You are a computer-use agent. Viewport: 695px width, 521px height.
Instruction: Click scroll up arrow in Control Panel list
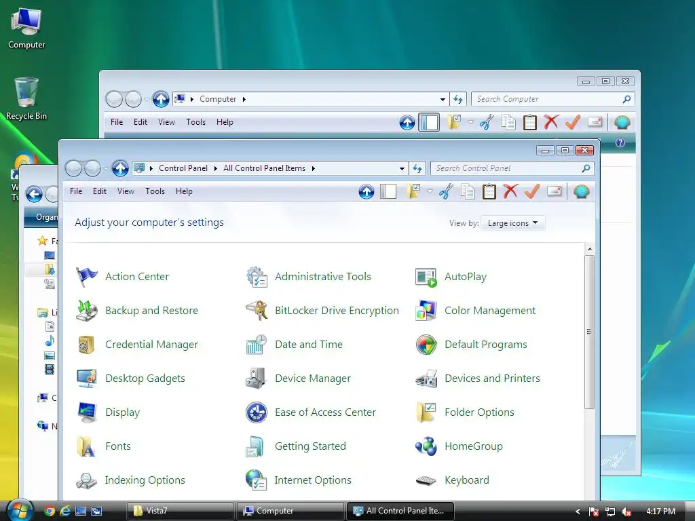[x=590, y=250]
